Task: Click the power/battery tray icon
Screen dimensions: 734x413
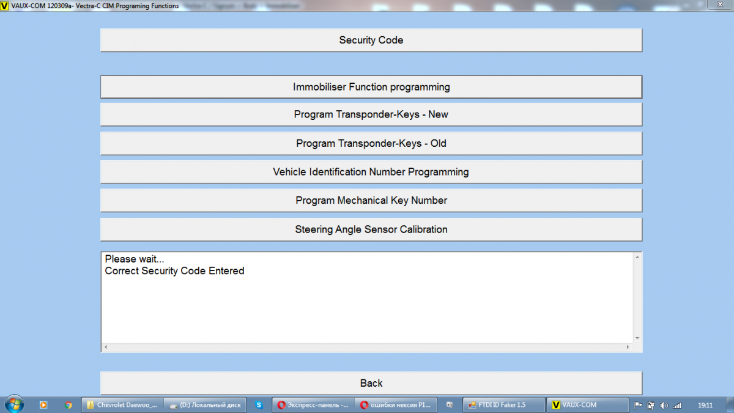Action: point(651,405)
